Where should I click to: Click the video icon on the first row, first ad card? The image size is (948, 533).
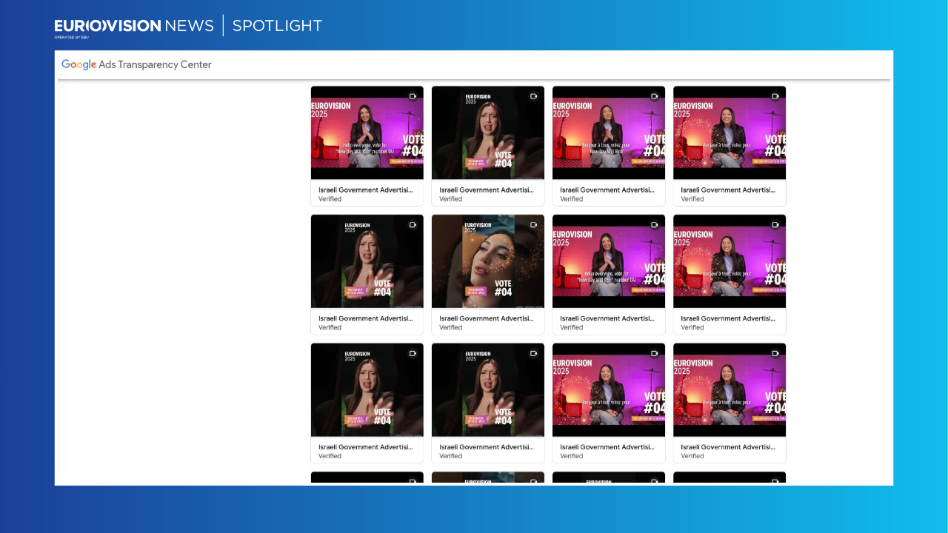[413, 96]
